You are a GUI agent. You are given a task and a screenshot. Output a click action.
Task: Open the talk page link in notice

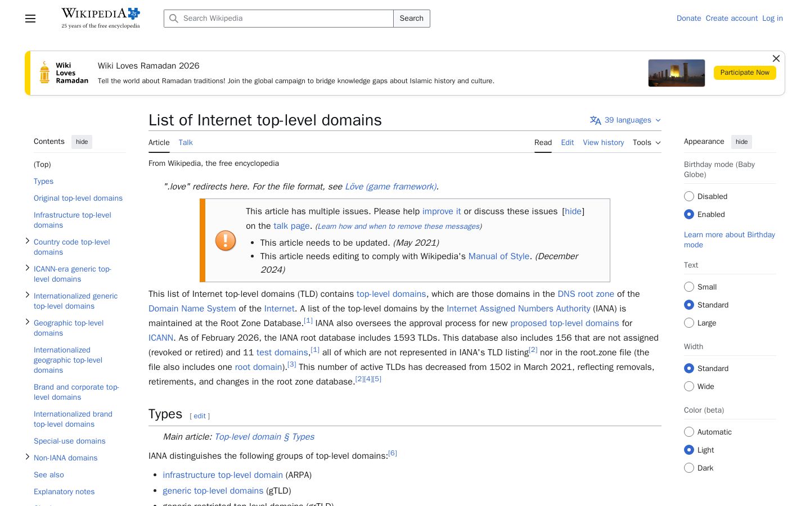pos(291,226)
